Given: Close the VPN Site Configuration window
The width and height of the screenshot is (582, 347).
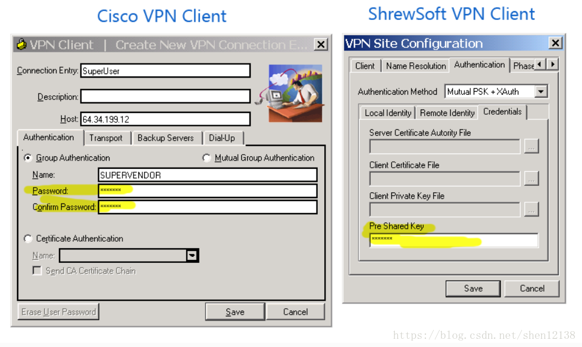Looking at the screenshot, I should [556, 43].
